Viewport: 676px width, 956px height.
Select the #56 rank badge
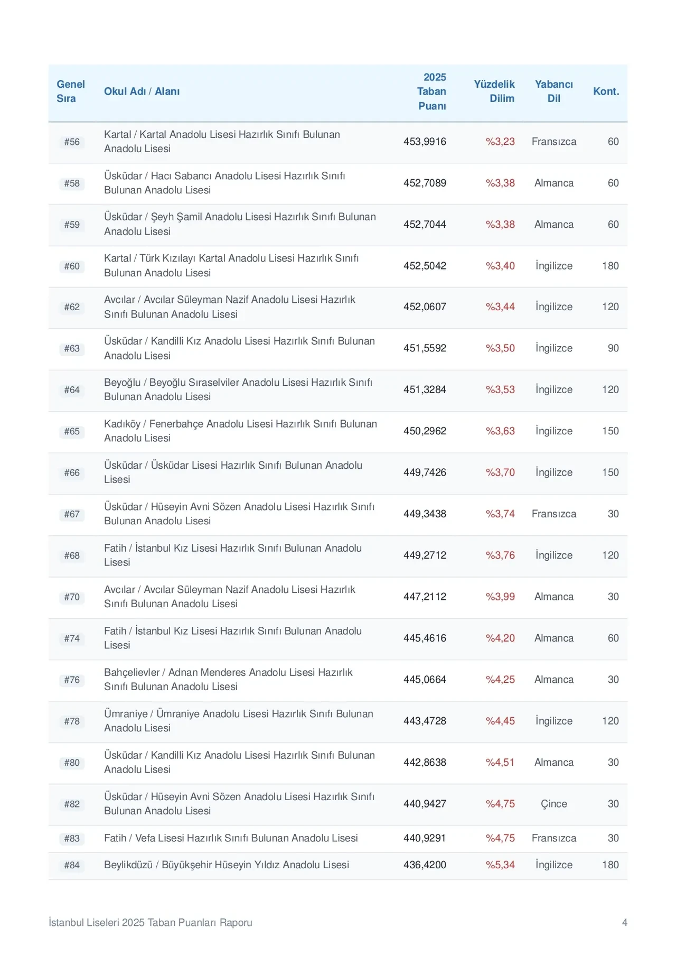(72, 142)
